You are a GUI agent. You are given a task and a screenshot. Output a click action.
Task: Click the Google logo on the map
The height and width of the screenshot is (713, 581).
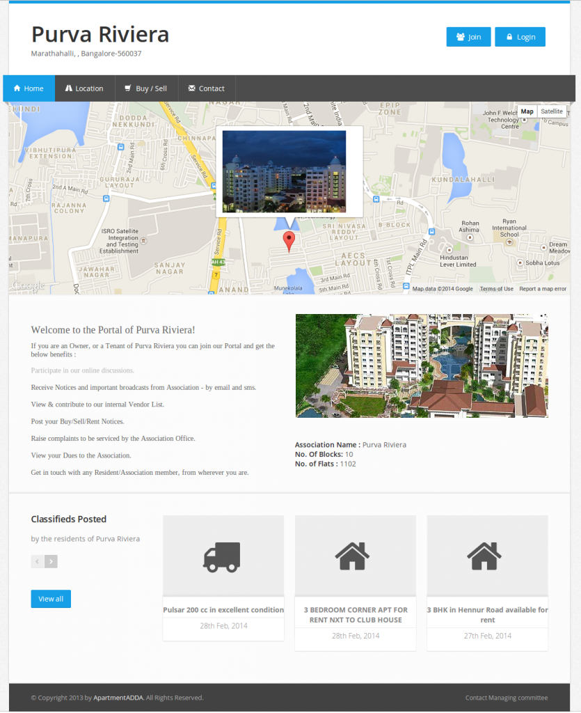point(28,285)
